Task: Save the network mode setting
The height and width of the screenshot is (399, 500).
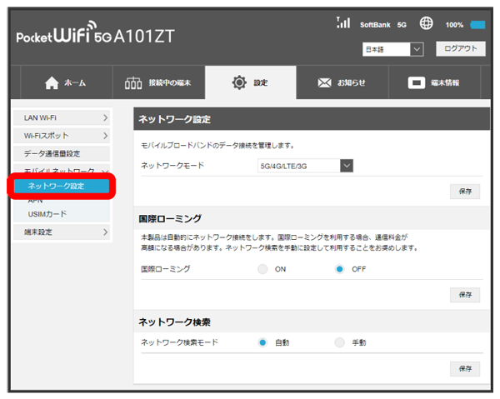Action: (x=464, y=192)
